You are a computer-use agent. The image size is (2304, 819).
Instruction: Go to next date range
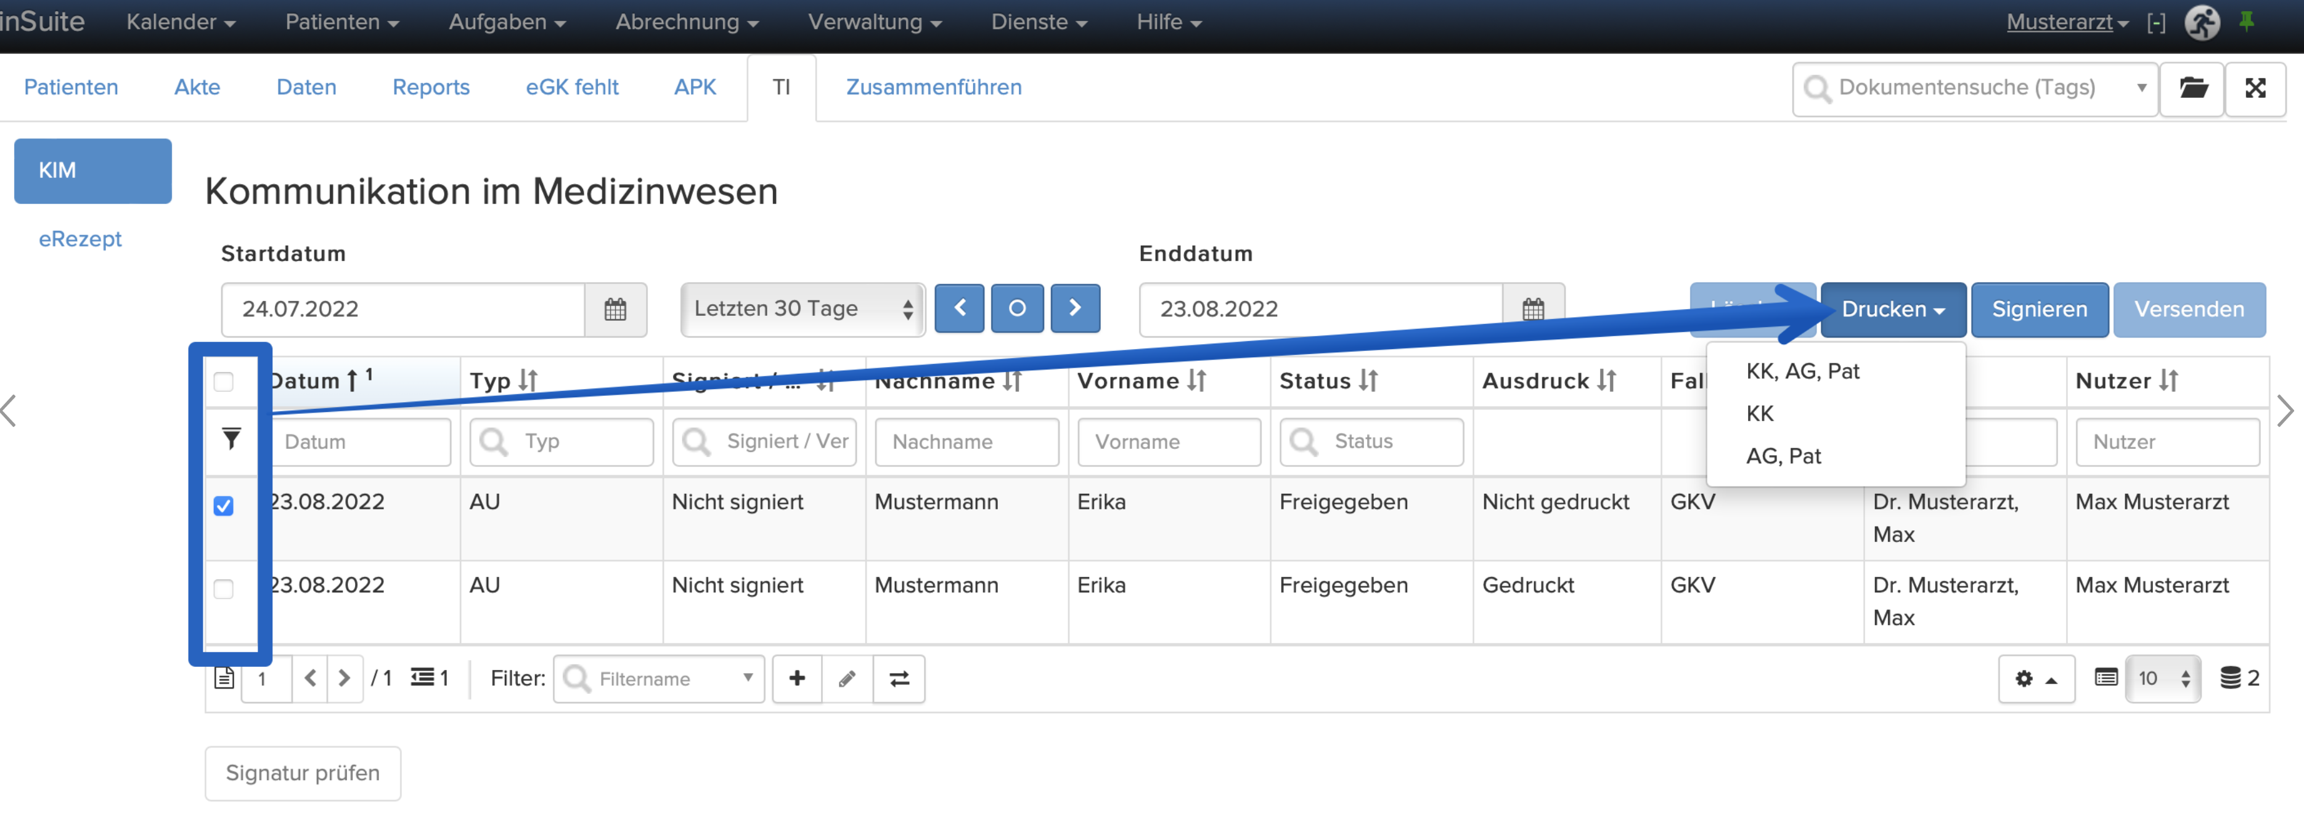(x=1075, y=309)
